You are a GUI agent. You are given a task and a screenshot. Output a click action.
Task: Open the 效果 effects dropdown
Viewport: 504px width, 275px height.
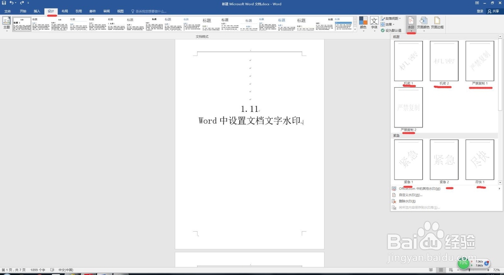(388, 24)
